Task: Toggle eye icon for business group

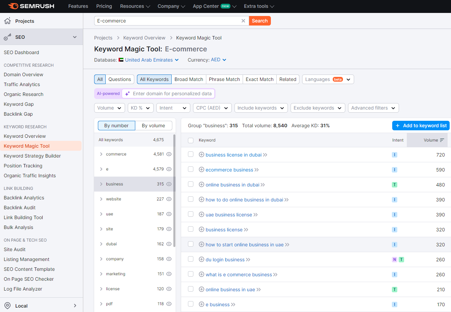Action: [169, 184]
